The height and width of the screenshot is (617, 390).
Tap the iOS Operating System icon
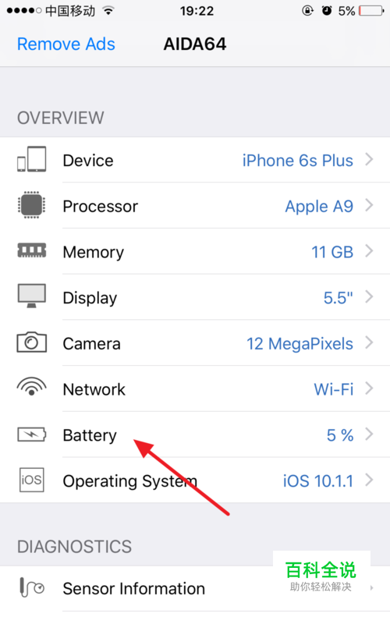click(x=31, y=480)
